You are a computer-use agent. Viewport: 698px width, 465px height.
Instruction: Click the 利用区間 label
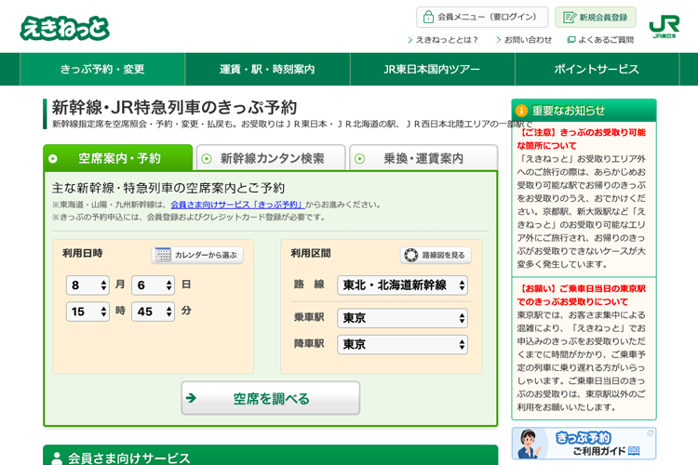(x=310, y=253)
